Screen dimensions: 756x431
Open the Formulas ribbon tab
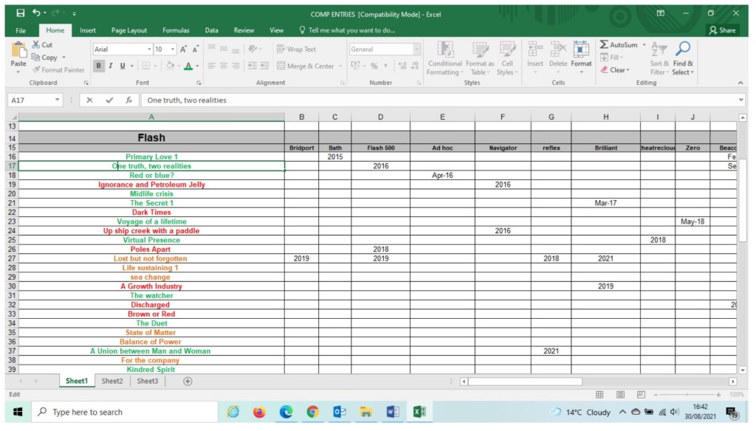coord(176,30)
